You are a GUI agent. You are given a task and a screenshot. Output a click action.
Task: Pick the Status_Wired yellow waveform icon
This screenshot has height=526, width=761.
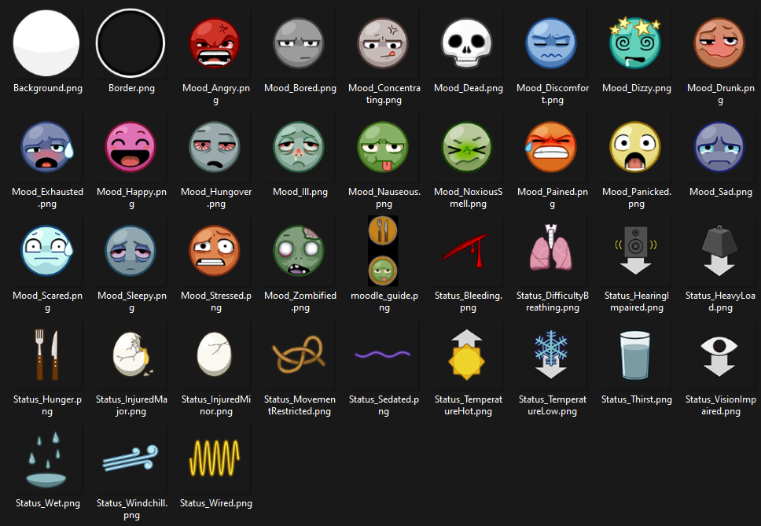tap(215, 458)
